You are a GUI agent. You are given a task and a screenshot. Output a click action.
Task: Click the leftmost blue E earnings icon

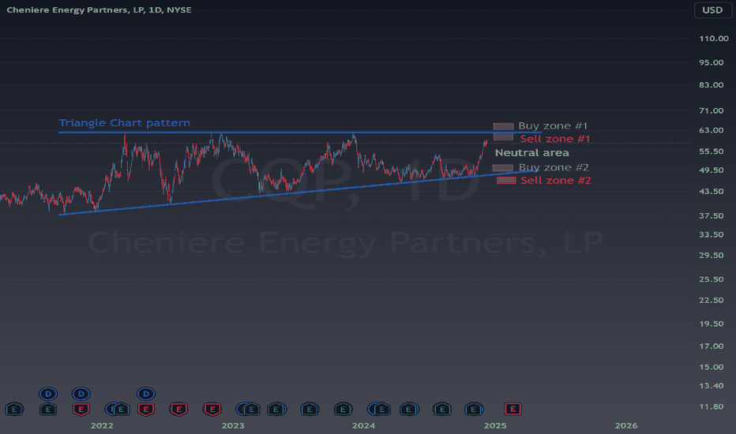point(14,409)
